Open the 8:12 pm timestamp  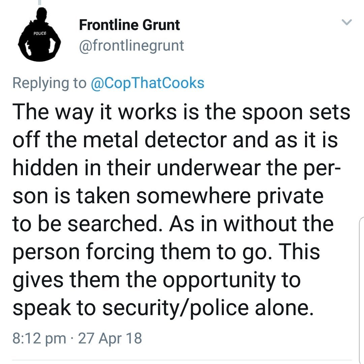point(39,338)
